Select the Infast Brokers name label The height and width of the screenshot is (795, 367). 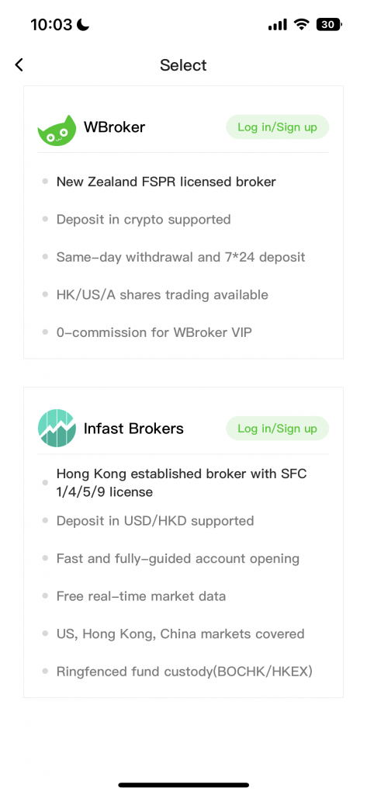point(133,429)
